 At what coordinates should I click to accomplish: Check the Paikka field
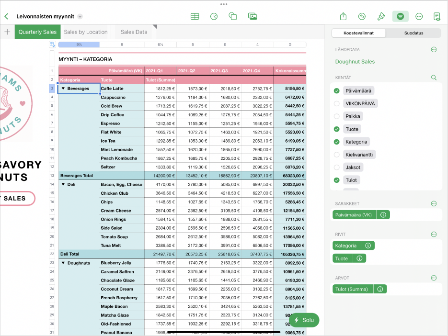[x=336, y=116]
